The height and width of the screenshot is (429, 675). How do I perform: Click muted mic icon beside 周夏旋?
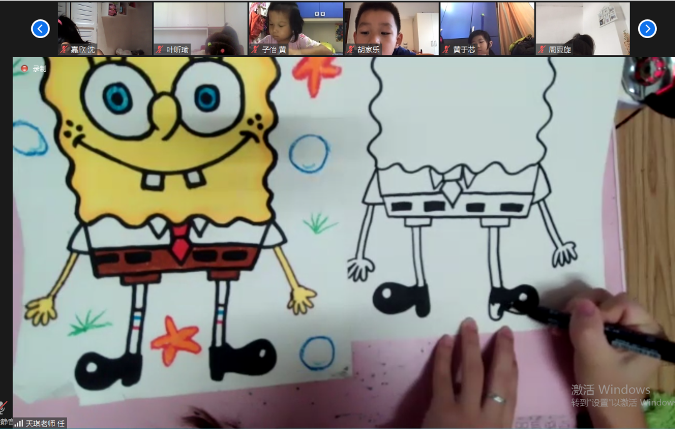(542, 49)
